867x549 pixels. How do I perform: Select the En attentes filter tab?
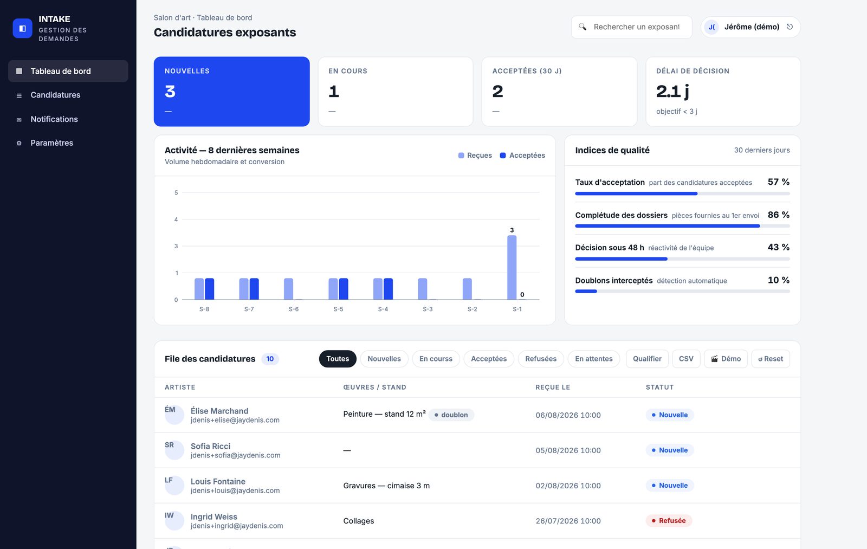[594, 359]
